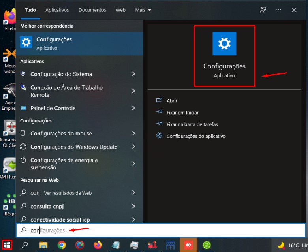Open Firefox desktop shortcut
308x252 pixels.
tap(9, 20)
